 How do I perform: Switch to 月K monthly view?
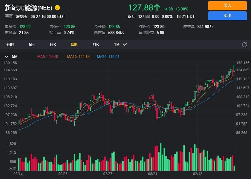95,44
